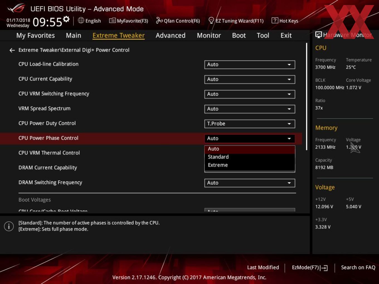Image resolution: width=379 pixels, height=284 pixels.
Task: Open the My Favorites tab
Action: click(x=35, y=35)
